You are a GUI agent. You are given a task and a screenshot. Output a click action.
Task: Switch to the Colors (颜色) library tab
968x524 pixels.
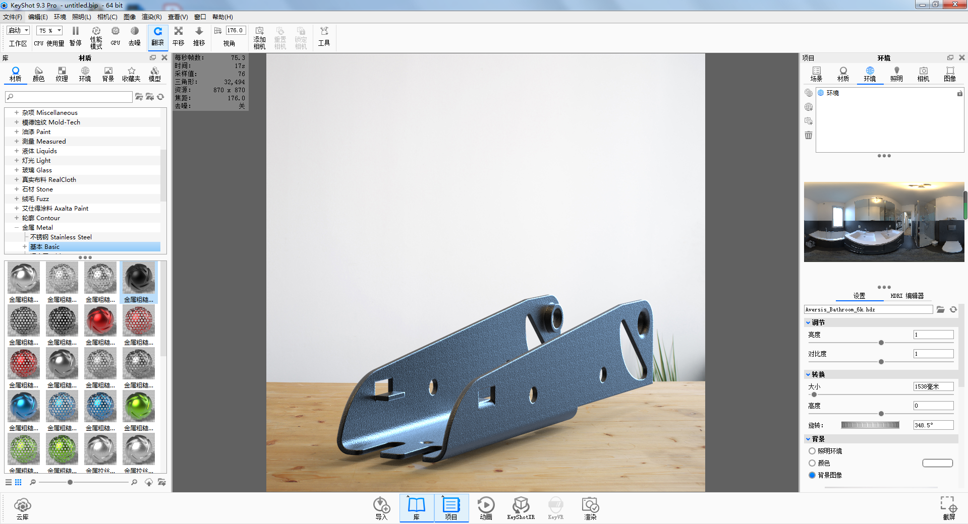click(39, 74)
